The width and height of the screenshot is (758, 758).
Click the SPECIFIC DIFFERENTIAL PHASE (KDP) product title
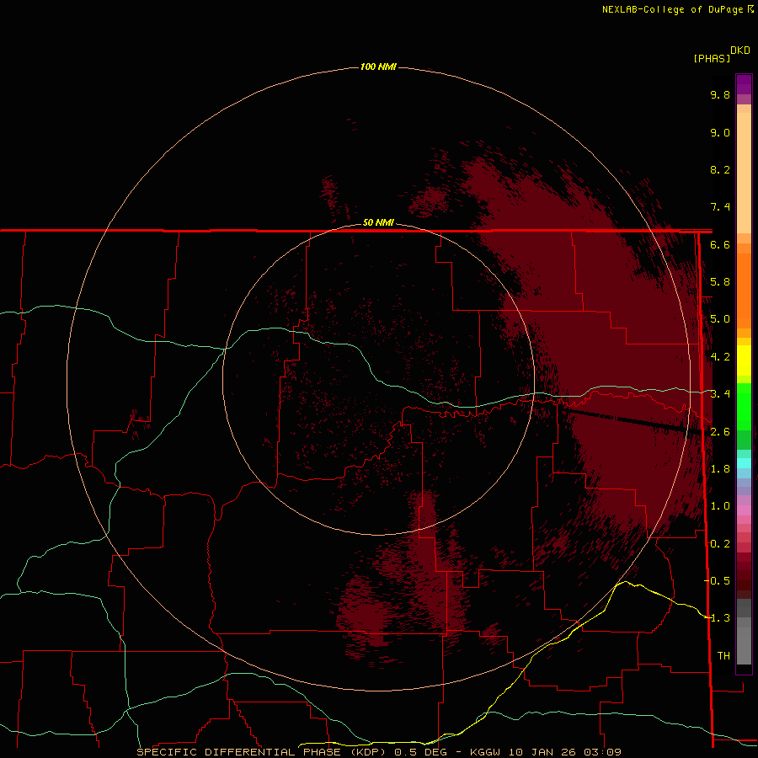(262, 752)
